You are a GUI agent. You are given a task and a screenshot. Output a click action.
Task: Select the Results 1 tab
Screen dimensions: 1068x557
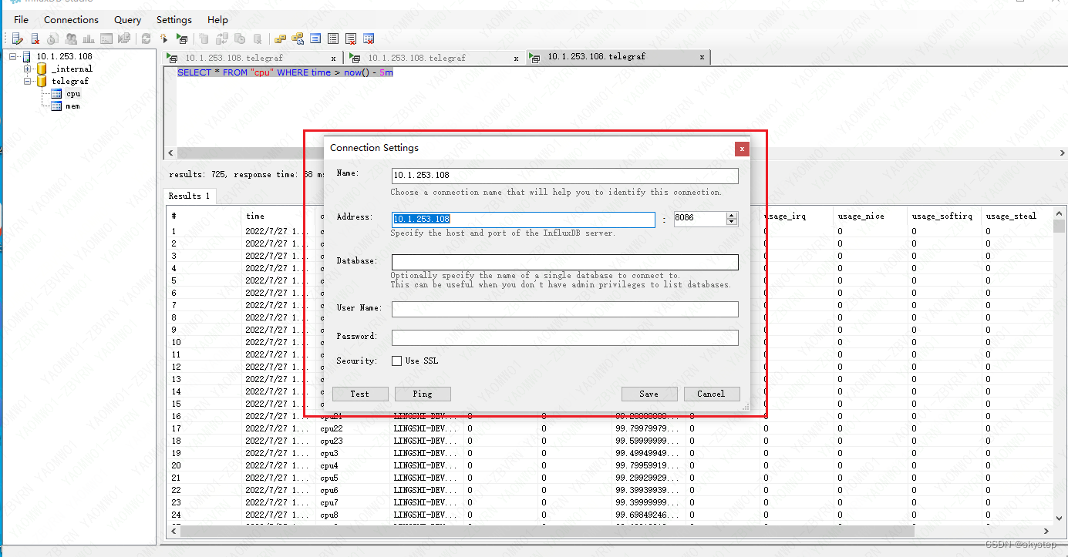tap(190, 196)
